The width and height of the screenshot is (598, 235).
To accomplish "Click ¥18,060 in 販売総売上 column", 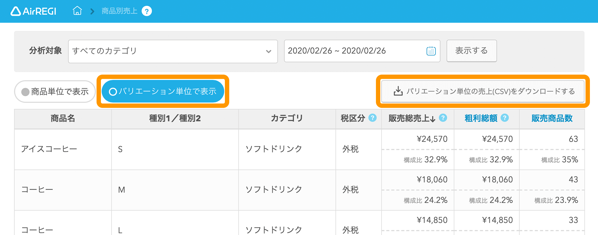I will (432, 179).
